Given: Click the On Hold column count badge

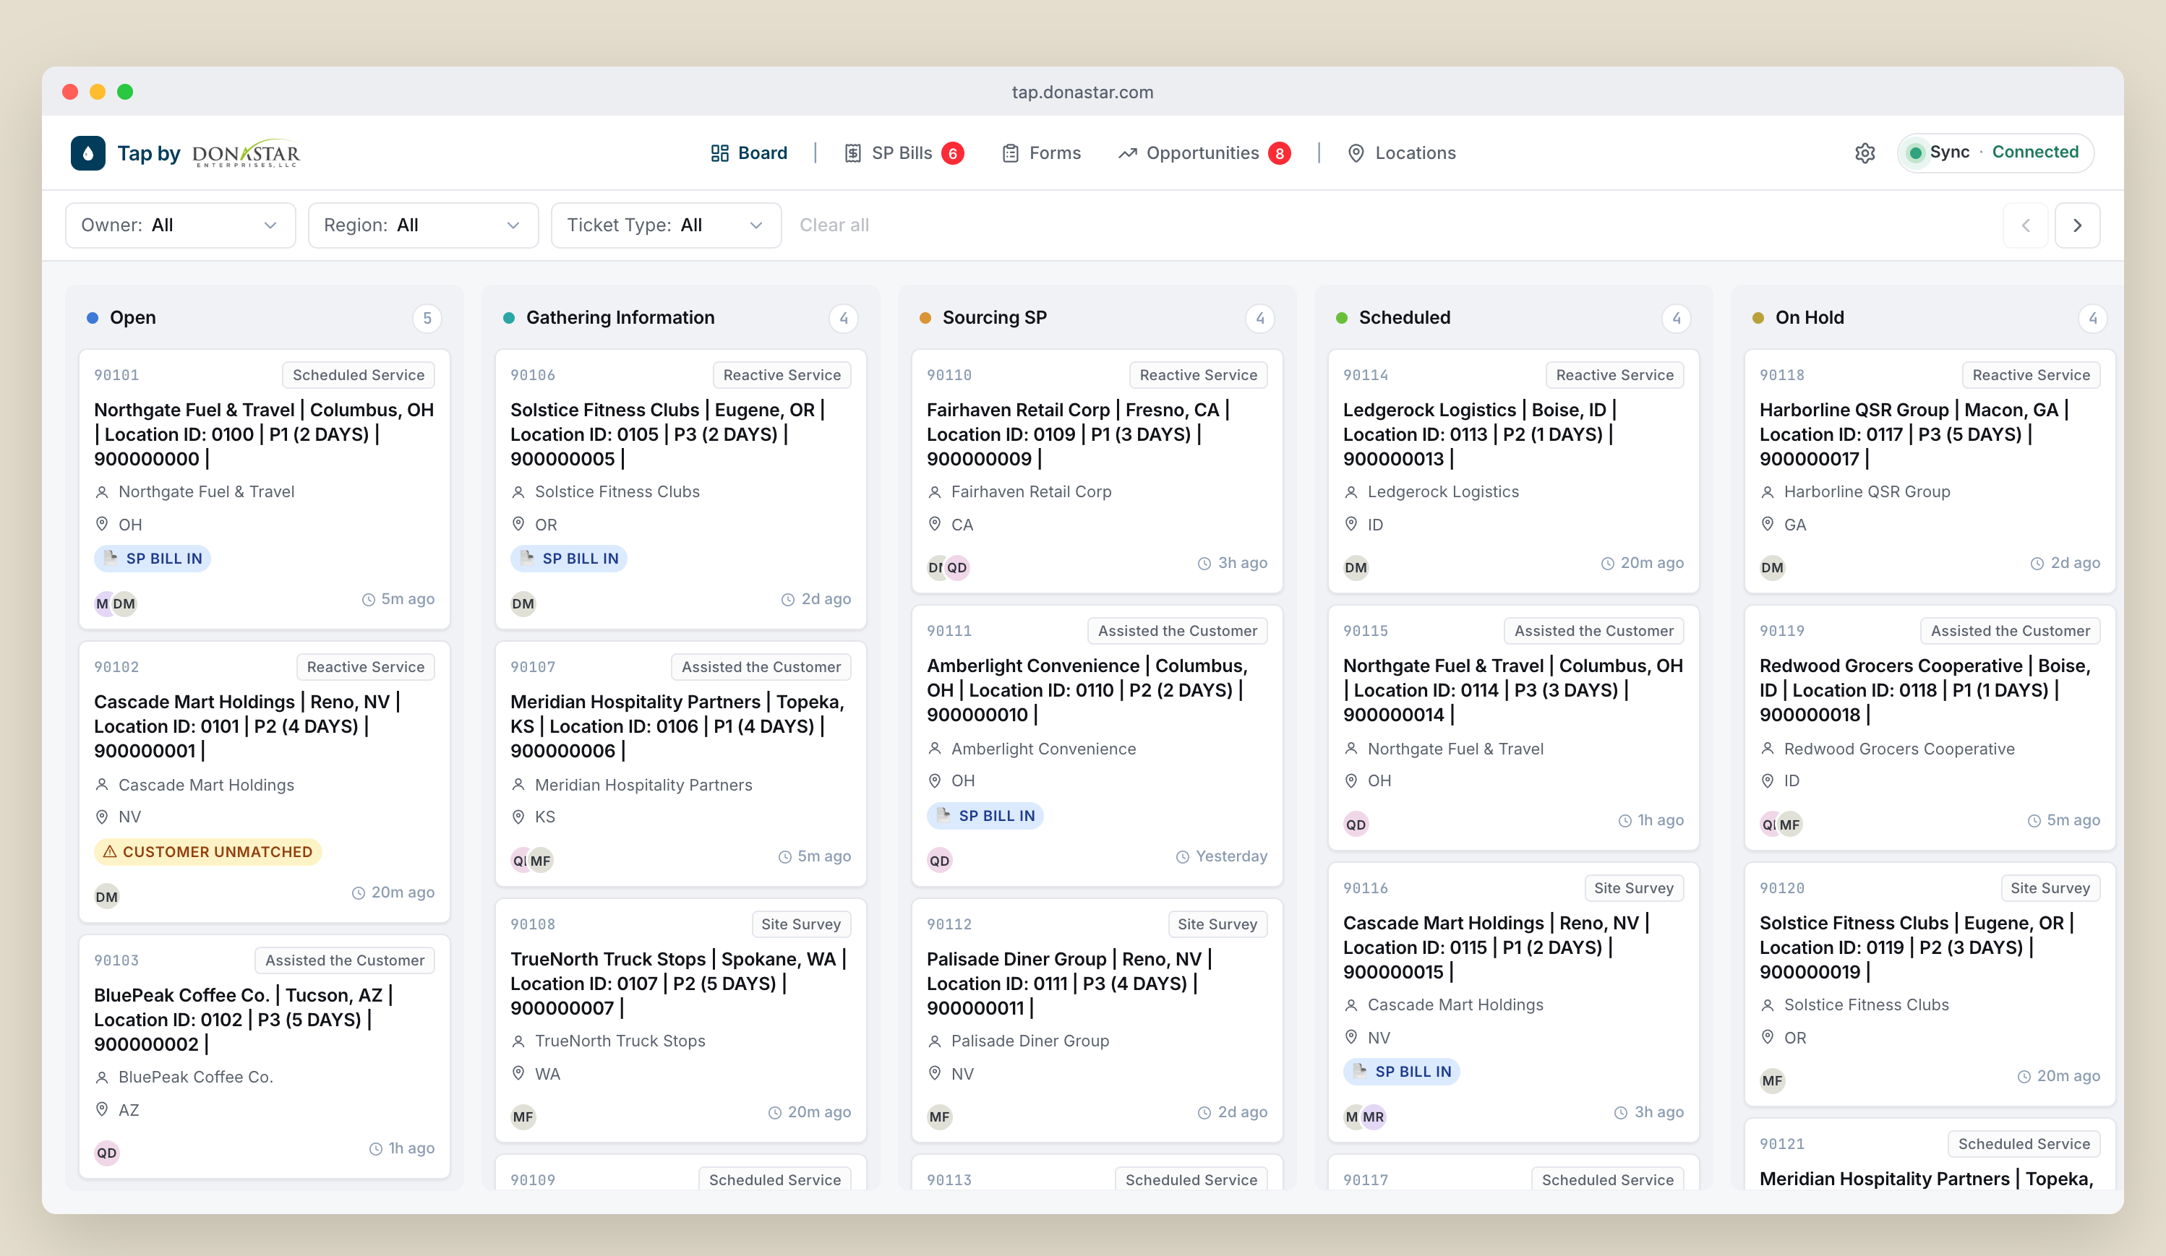Looking at the screenshot, I should point(2093,319).
